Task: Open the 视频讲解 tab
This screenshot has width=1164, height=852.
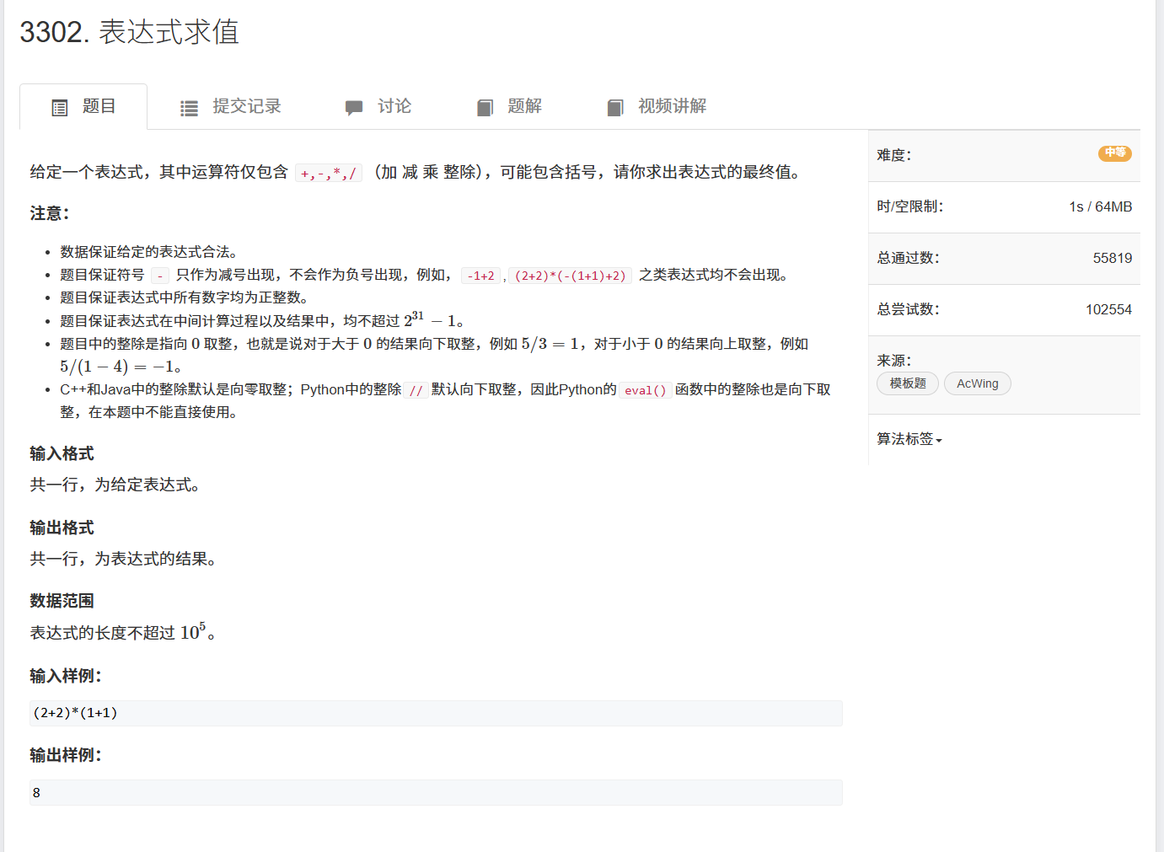Action: point(657,107)
